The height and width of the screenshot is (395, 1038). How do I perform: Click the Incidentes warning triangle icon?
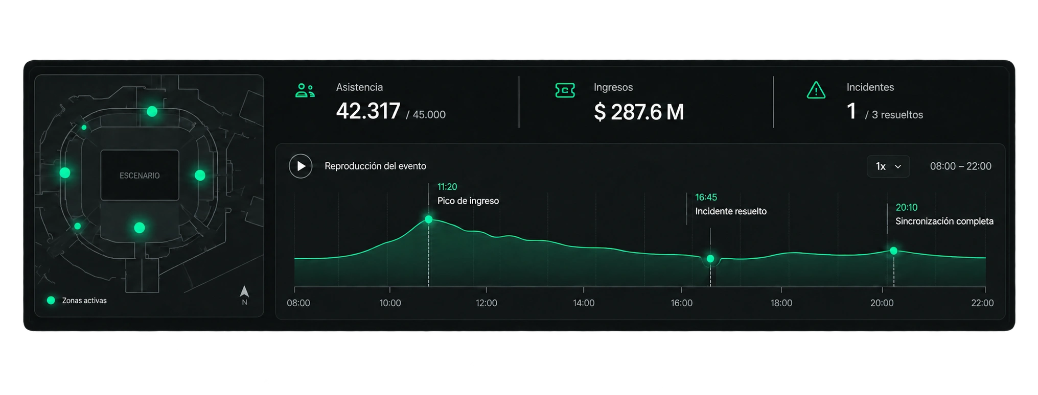click(816, 90)
